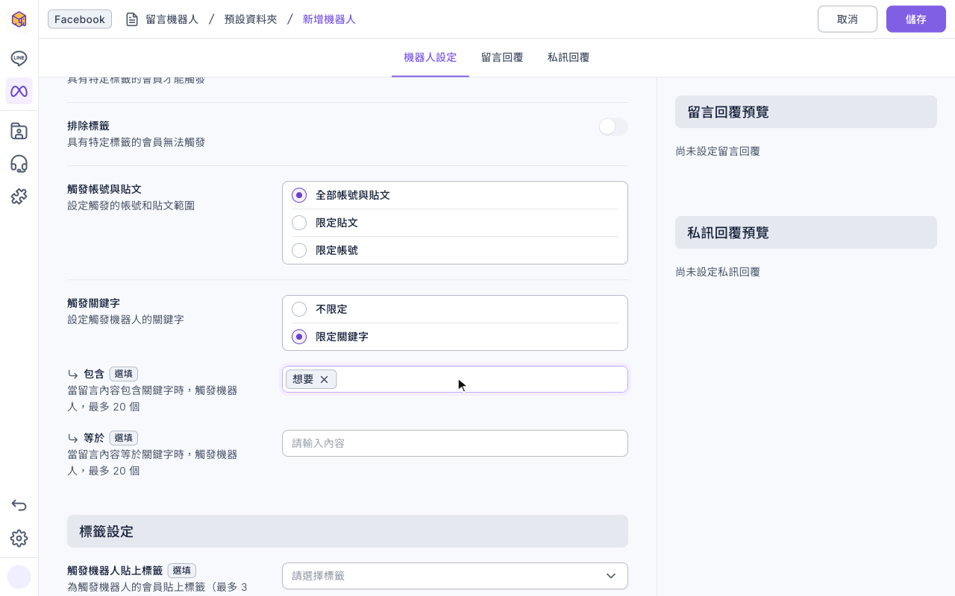
Task: Click the document icon beside 留言機器人
Action: (x=132, y=19)
